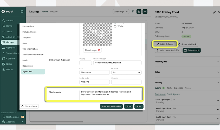Open the Province dropdown showing BC

coord(126,73)
